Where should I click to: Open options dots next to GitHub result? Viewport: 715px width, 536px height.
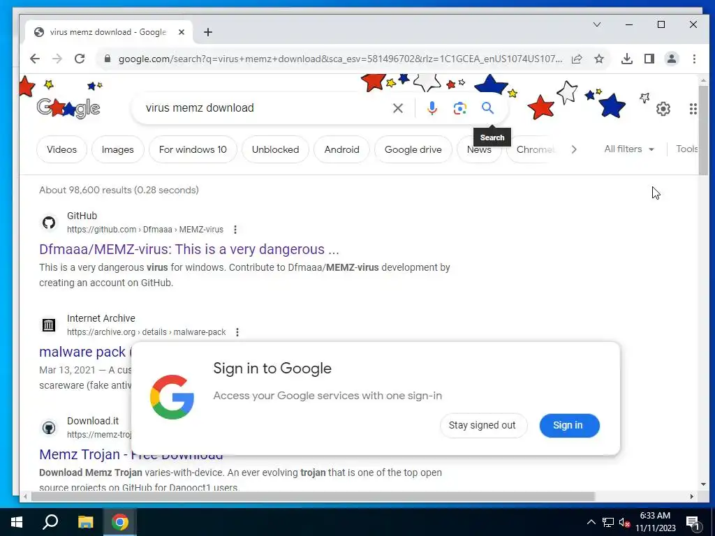click(235, 230)
